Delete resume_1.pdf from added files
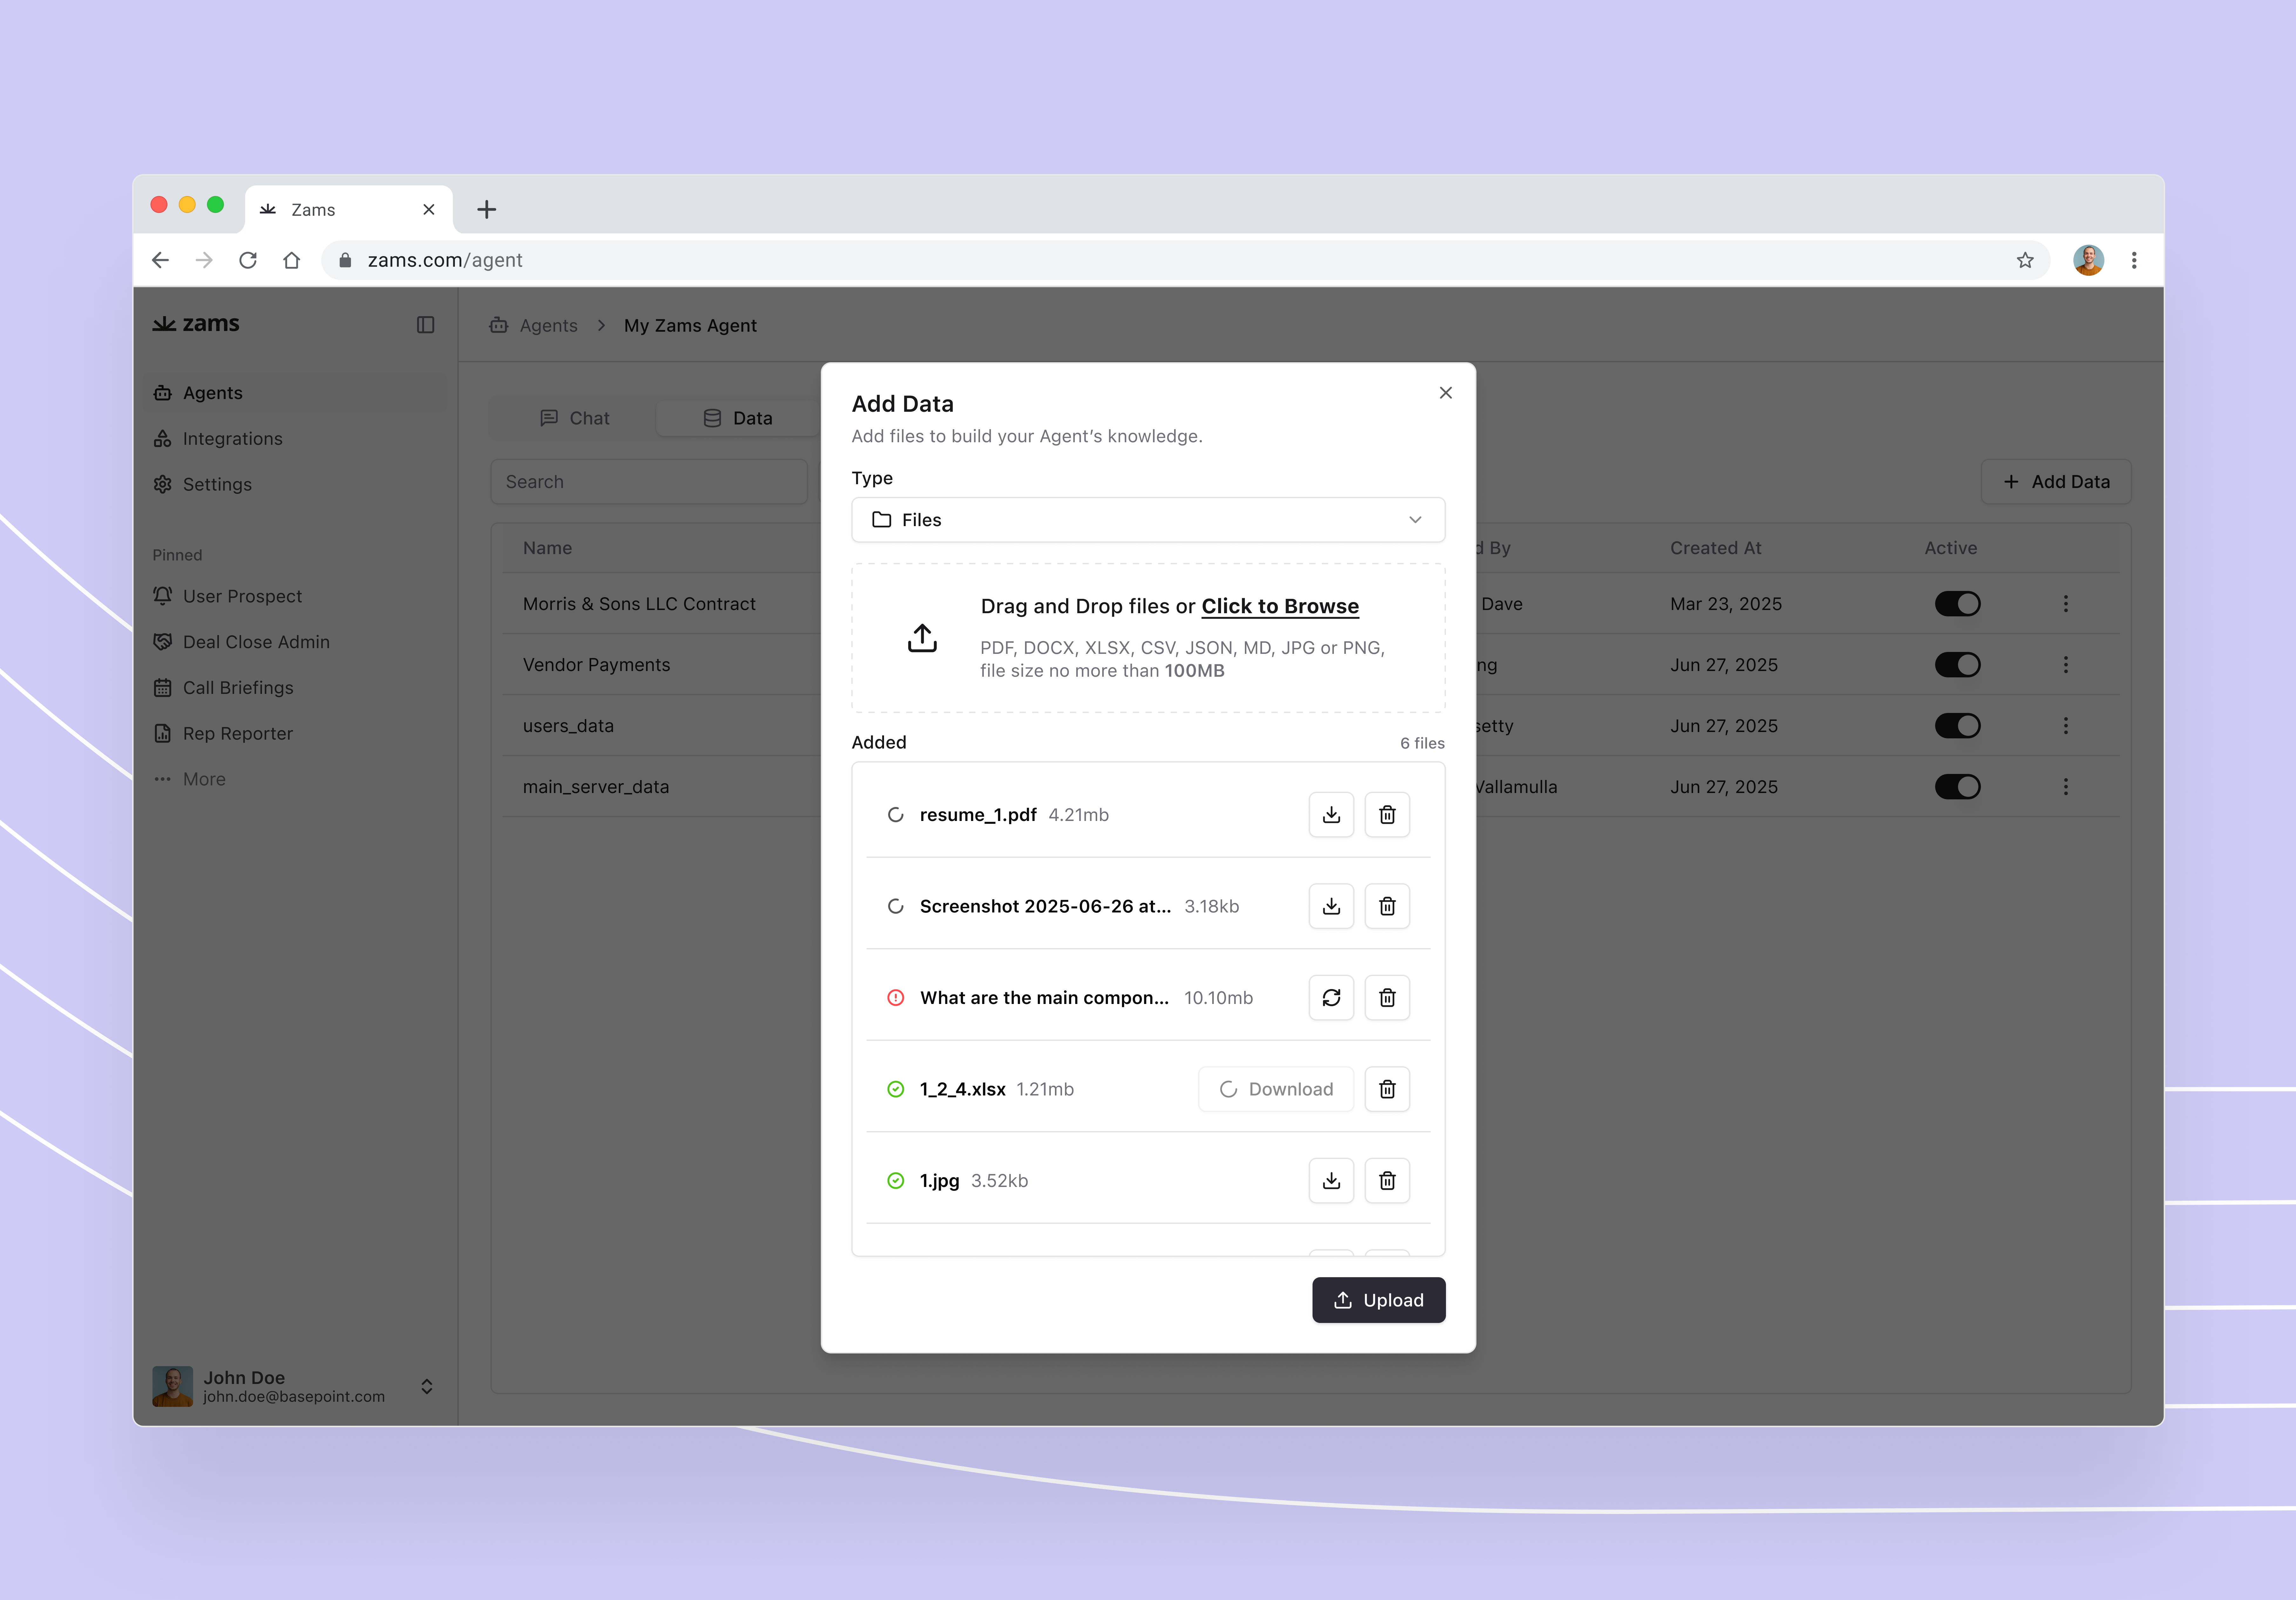2296x1600 pixels. pos(1387,815)
